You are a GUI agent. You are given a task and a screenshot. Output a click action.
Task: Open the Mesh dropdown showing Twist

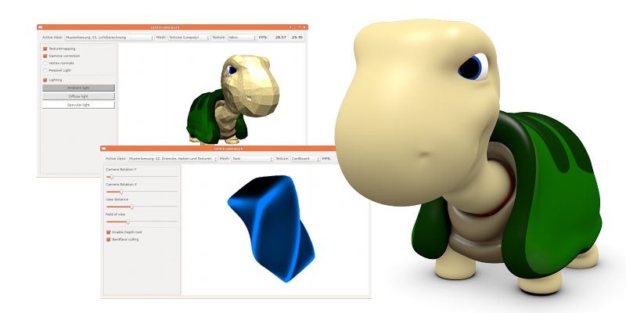pyautogui.click(x=250, y=158)
